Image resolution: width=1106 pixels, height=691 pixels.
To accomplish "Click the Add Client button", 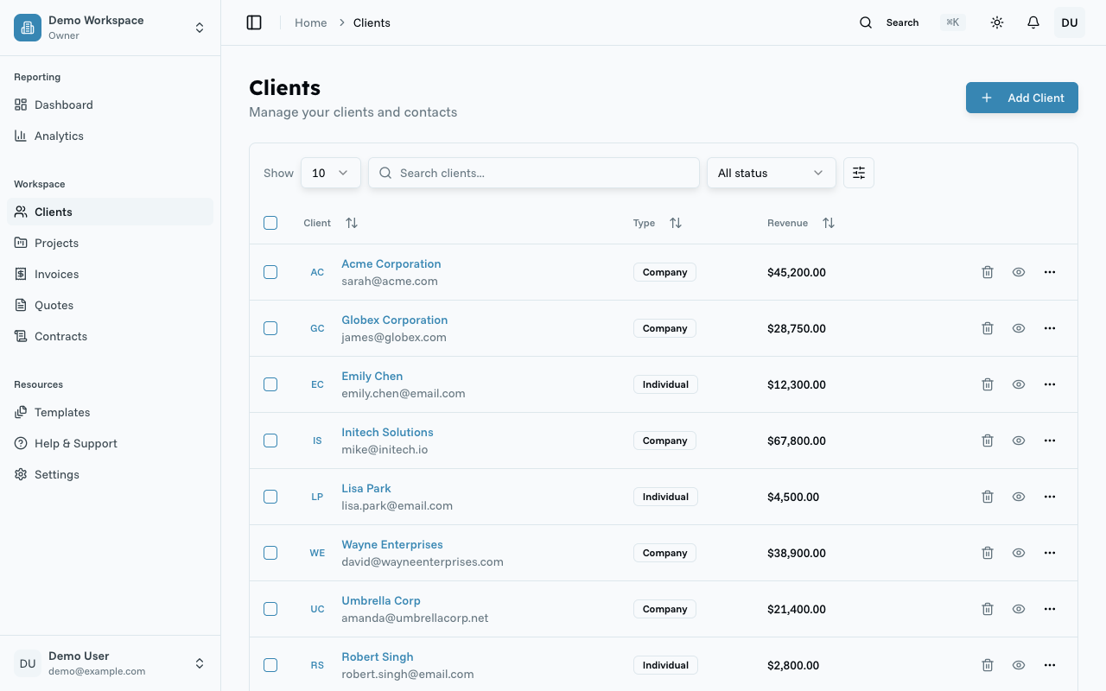I will (x=1022, y=98).
